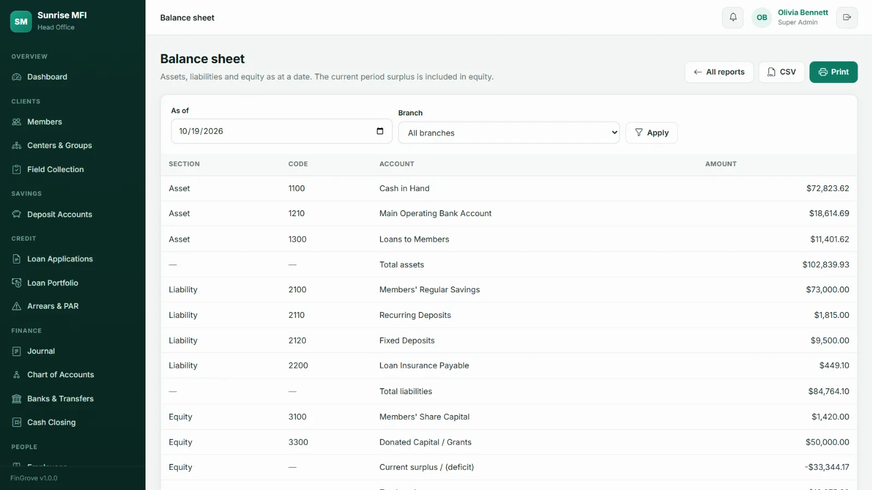872x490 pixels.
Task: Click account code 2120
Action: point(297,340)
